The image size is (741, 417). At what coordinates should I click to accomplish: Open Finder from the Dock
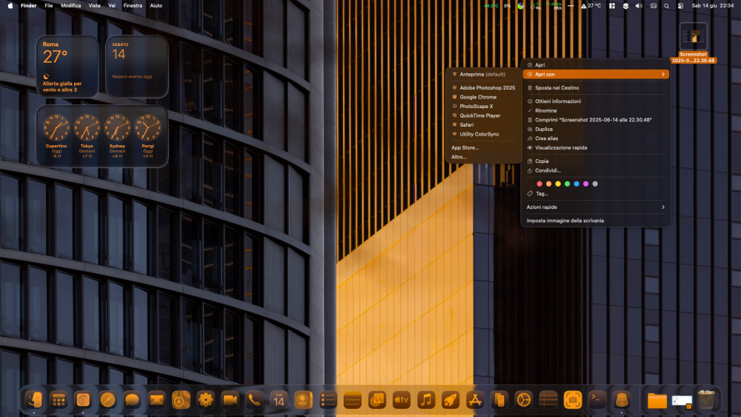34,400
